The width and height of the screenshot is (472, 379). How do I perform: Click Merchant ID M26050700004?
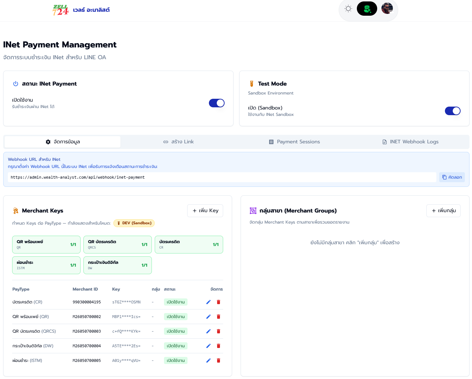87,346
